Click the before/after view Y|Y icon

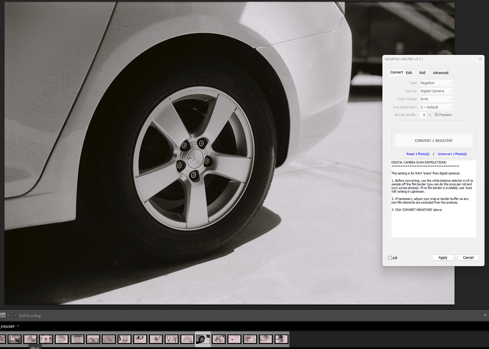pos(3,315)
